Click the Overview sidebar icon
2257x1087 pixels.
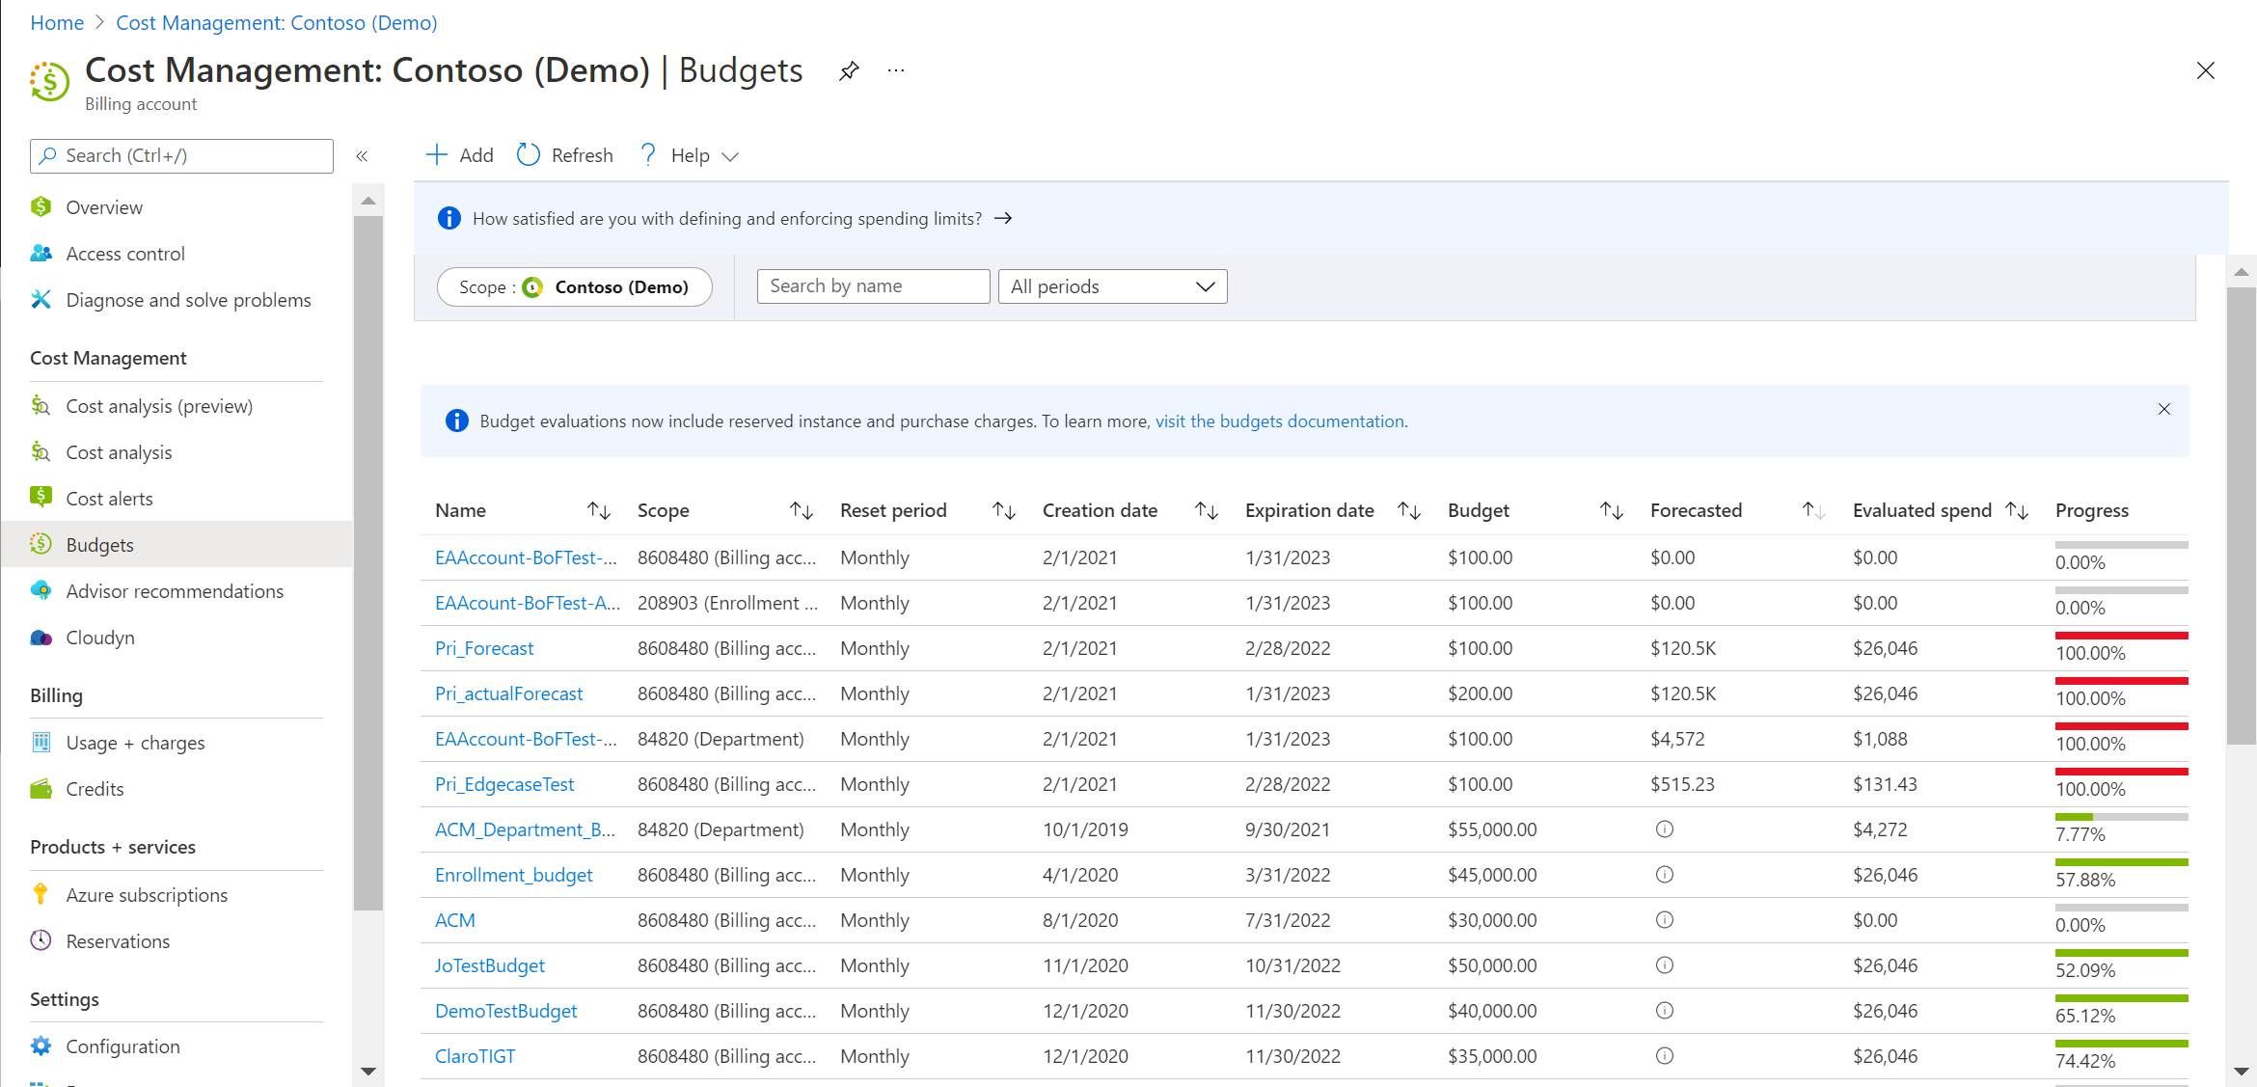[x=41, y=207]
